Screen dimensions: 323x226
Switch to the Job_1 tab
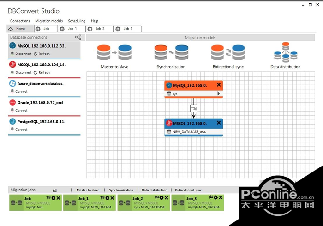pos(72,29)
